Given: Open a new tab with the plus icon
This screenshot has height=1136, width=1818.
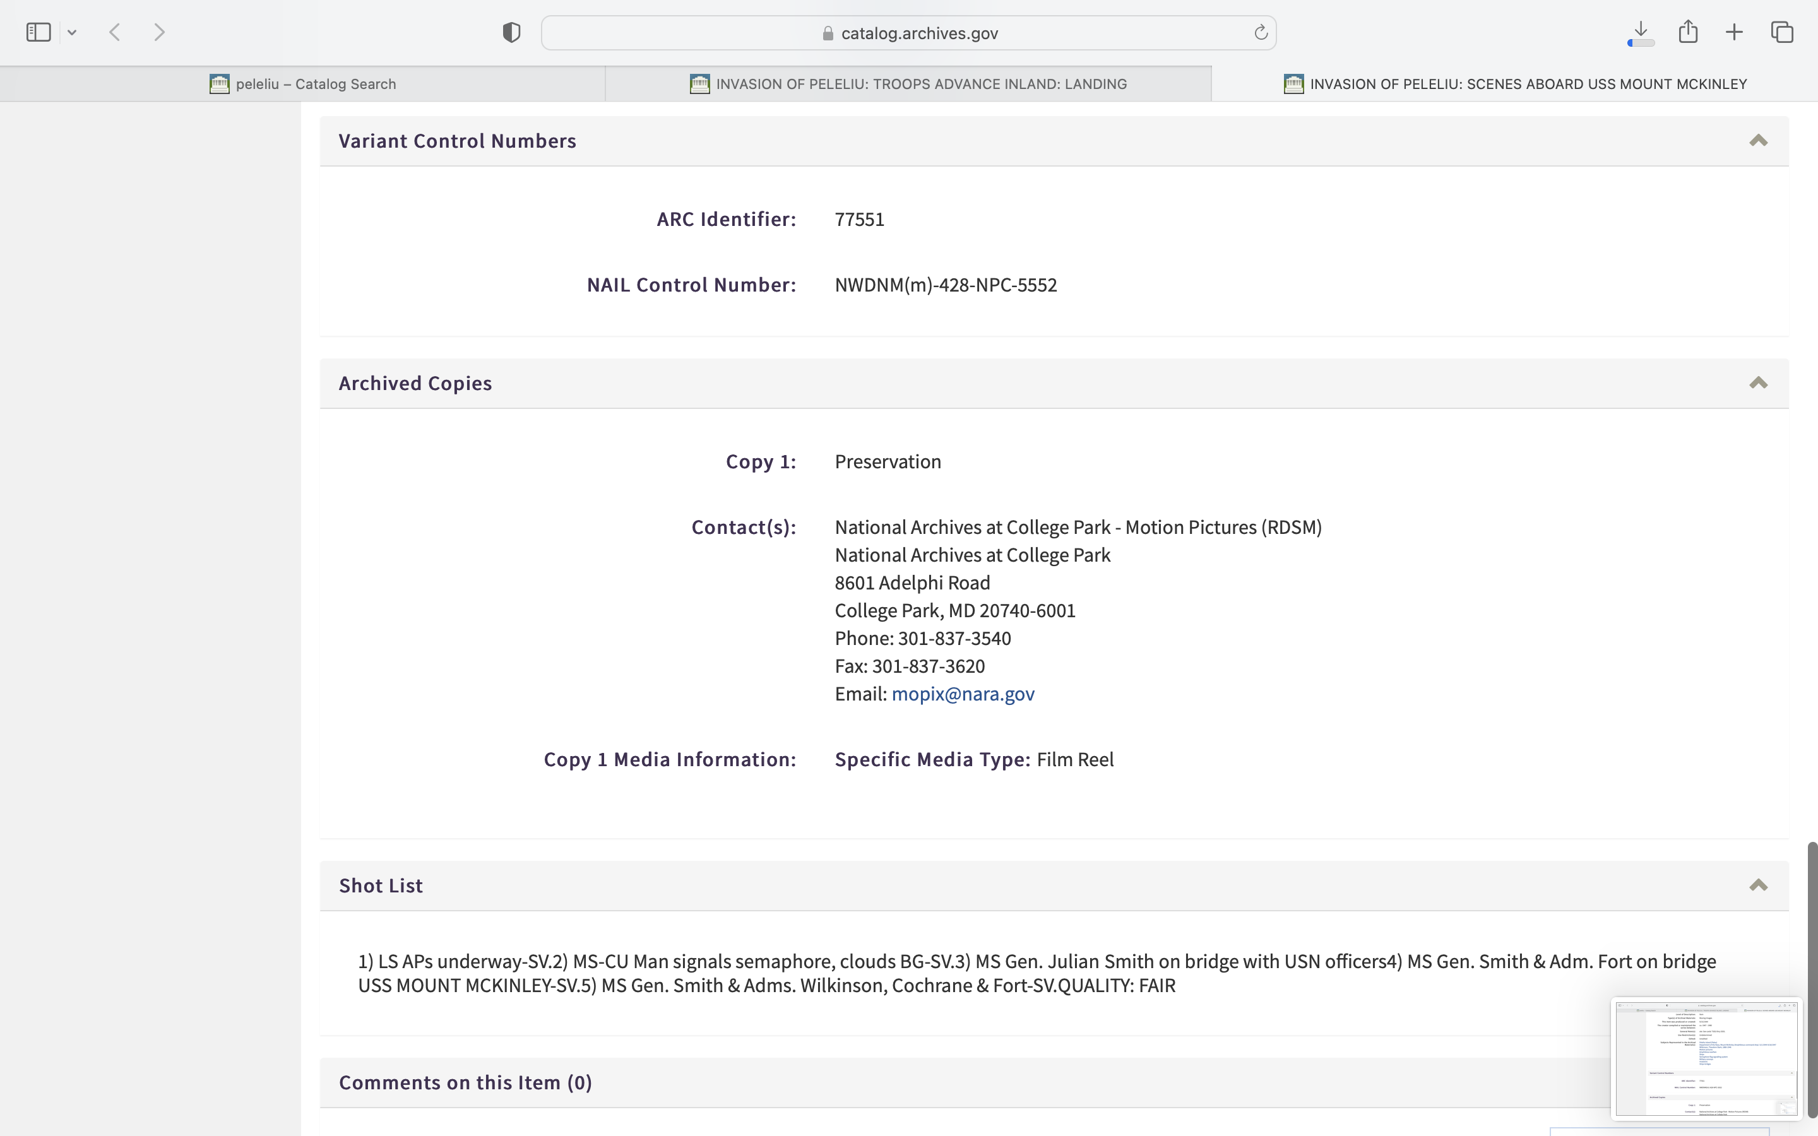Looking at the screenshot, I should coord(1735,32).
